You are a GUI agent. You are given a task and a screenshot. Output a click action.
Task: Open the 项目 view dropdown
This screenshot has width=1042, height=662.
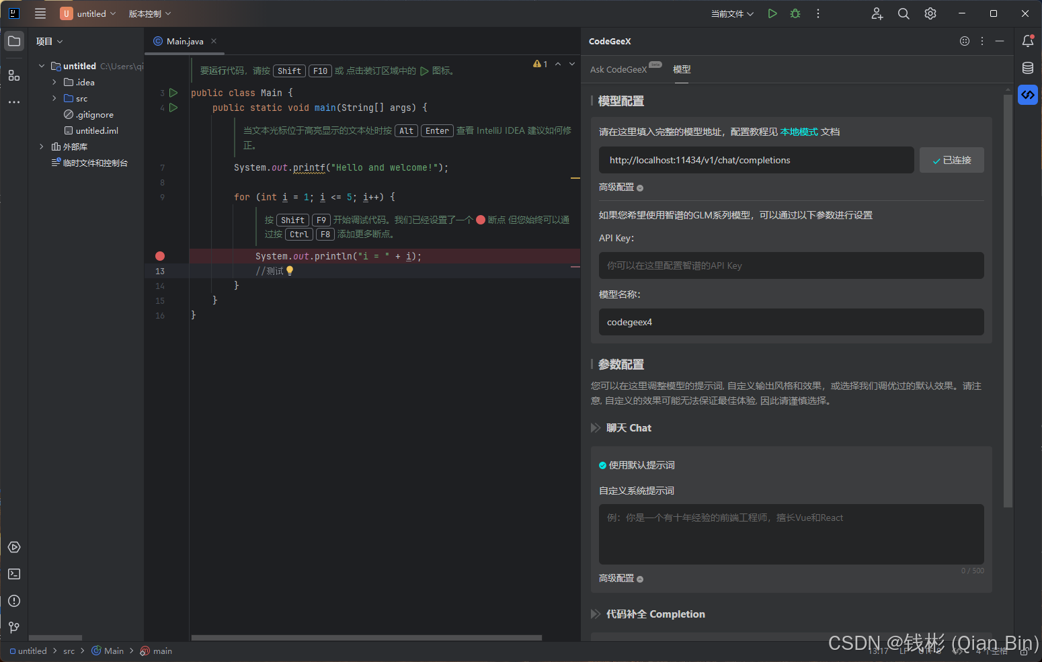50,41
